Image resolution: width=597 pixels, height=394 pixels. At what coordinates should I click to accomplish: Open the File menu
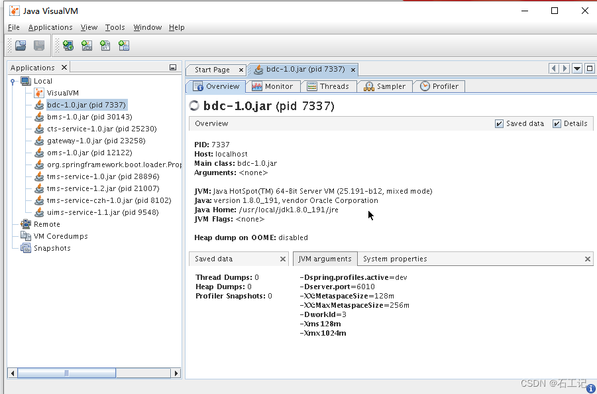pos(14,27)
